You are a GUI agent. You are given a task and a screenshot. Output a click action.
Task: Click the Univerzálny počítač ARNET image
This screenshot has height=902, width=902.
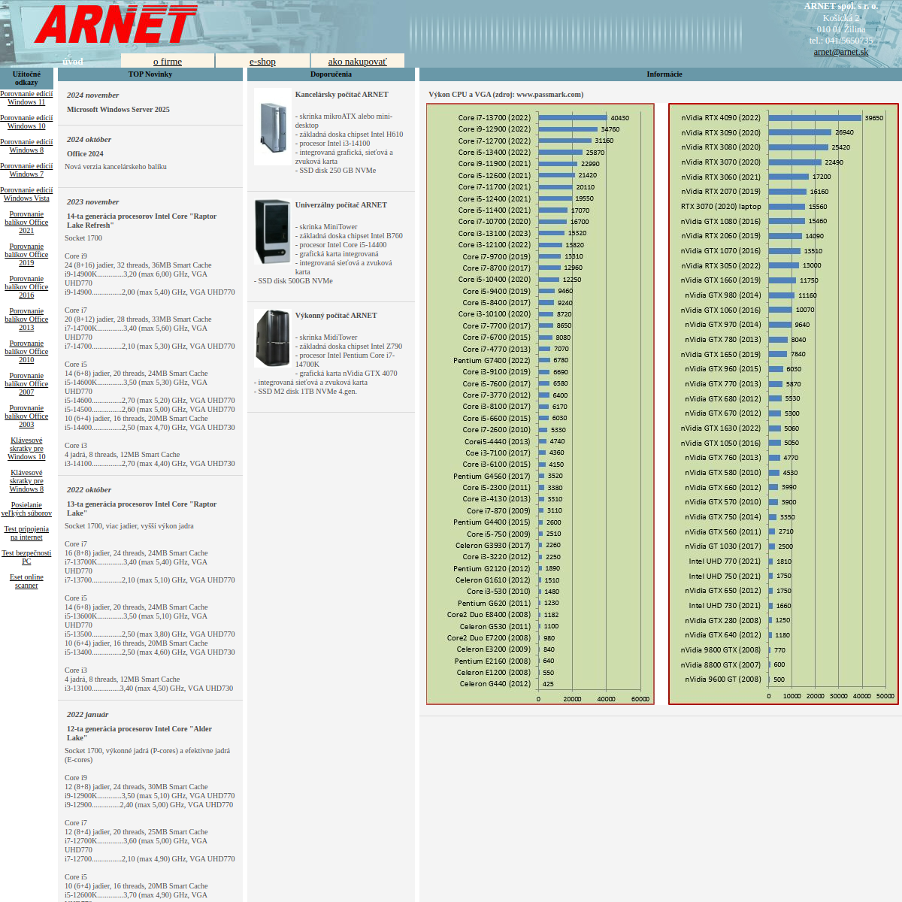(273, 232)
